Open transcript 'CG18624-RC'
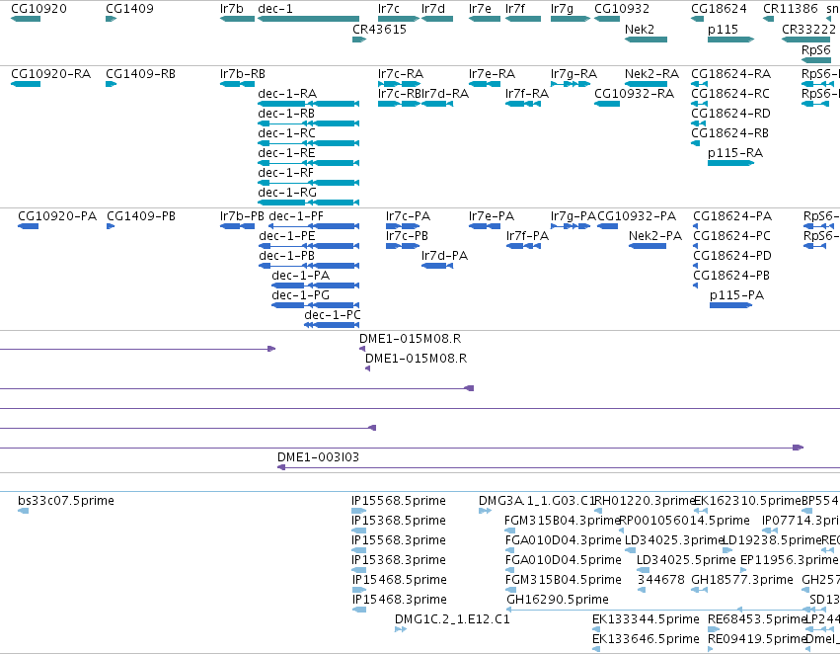The image size is (840, 654). coord(730,94)
